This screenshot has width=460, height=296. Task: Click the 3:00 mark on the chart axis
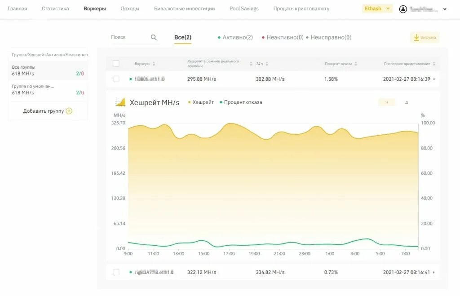(x=355, y=253)
